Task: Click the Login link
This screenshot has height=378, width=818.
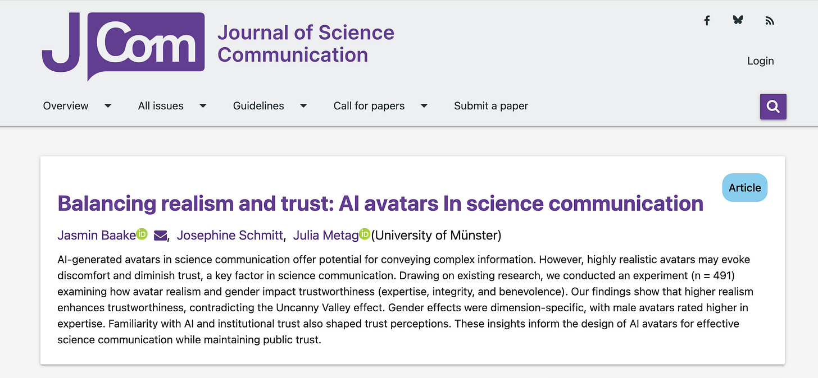Action: coord(761,61)
